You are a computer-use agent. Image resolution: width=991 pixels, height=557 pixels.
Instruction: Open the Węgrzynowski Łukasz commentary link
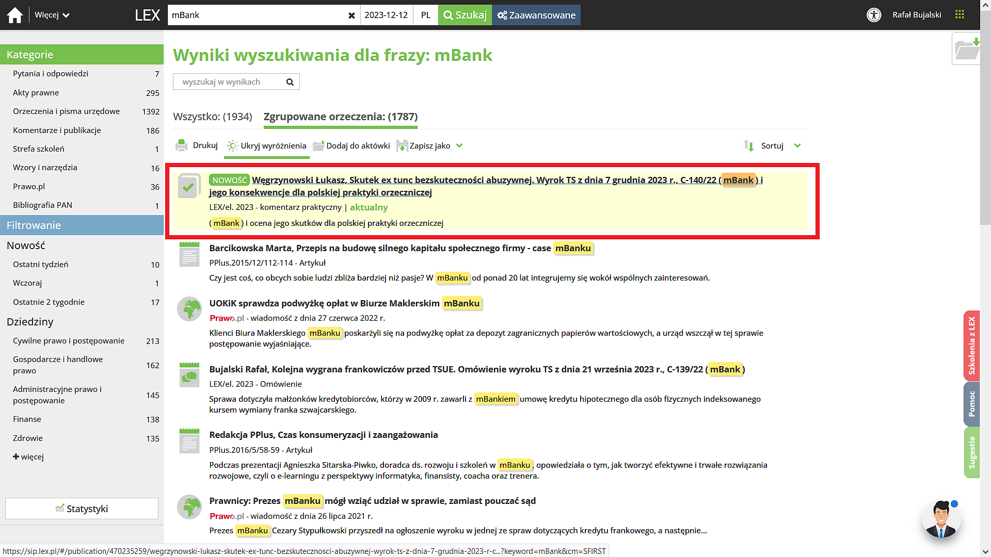486,186
